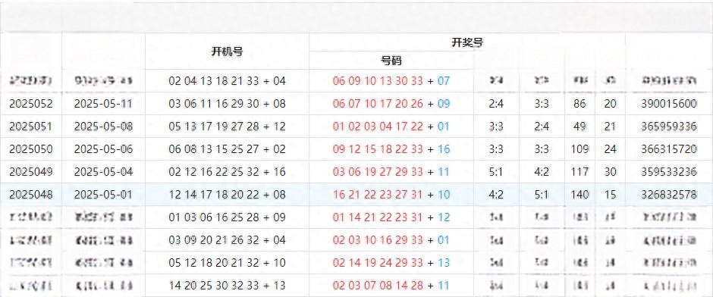Image resolution: width=713 pixels, height=297 pixels.
Task: Select the highlighted issue 2025048
Action: click(31, 195)
